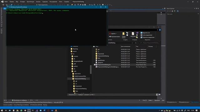
Task: Sort by the Дата изменения column header
Action: (x=126, y=46)
